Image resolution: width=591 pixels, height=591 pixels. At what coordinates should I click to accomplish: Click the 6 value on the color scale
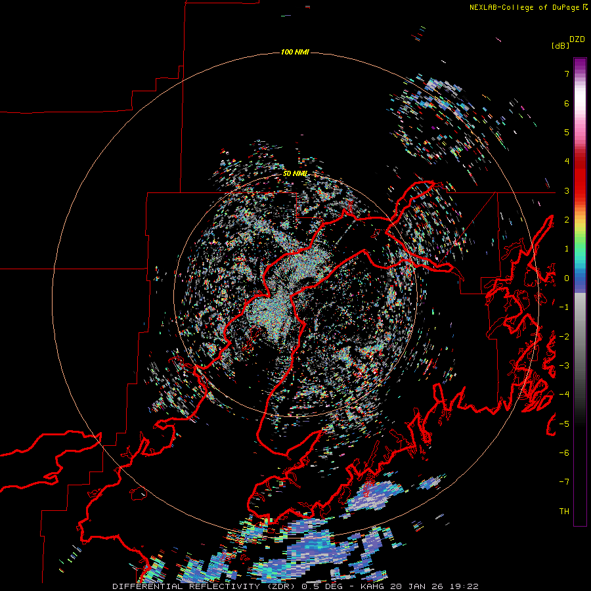[x=567, y=103]
